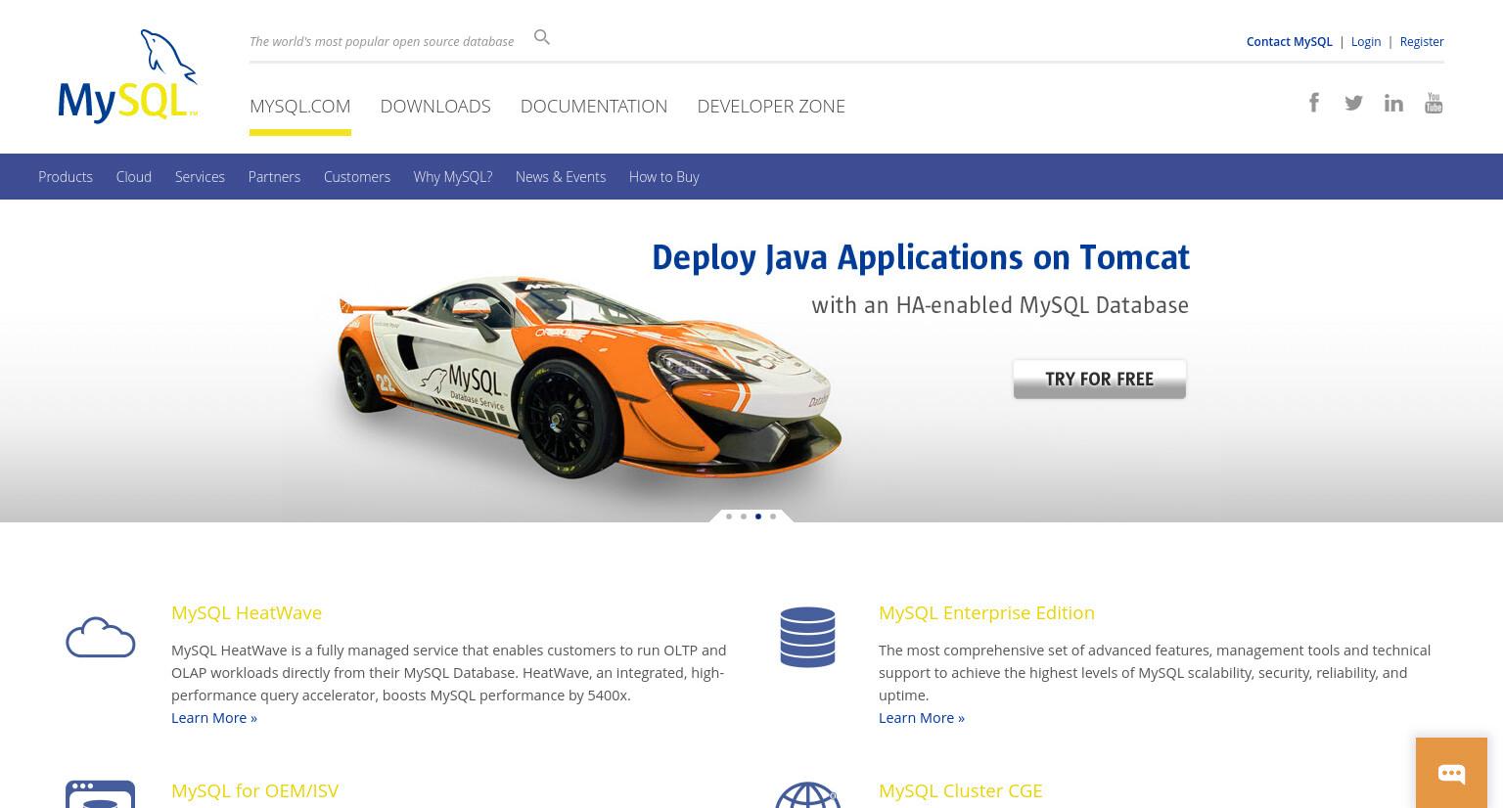Screen dimensions: 1503x808
Task: Open MySQL's YouTube channel icon
Action: pos(1434,103)
